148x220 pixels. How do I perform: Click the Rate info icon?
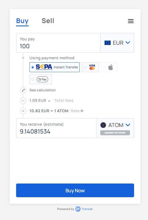coord(82,111)
